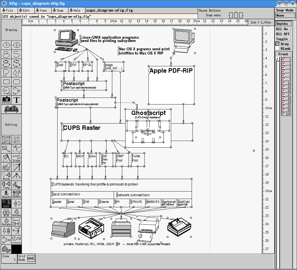
Task: Activate the rectangle box tool
Action: tap(6, 82)
